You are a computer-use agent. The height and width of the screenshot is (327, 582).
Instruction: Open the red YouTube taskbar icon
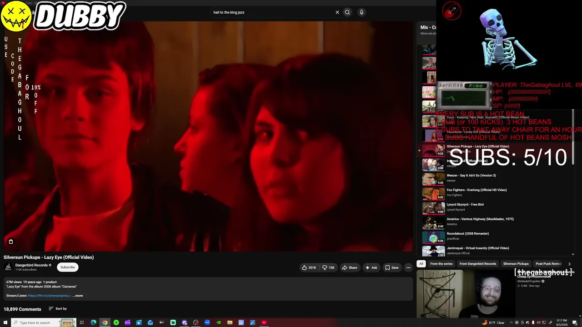coord(264,323)
